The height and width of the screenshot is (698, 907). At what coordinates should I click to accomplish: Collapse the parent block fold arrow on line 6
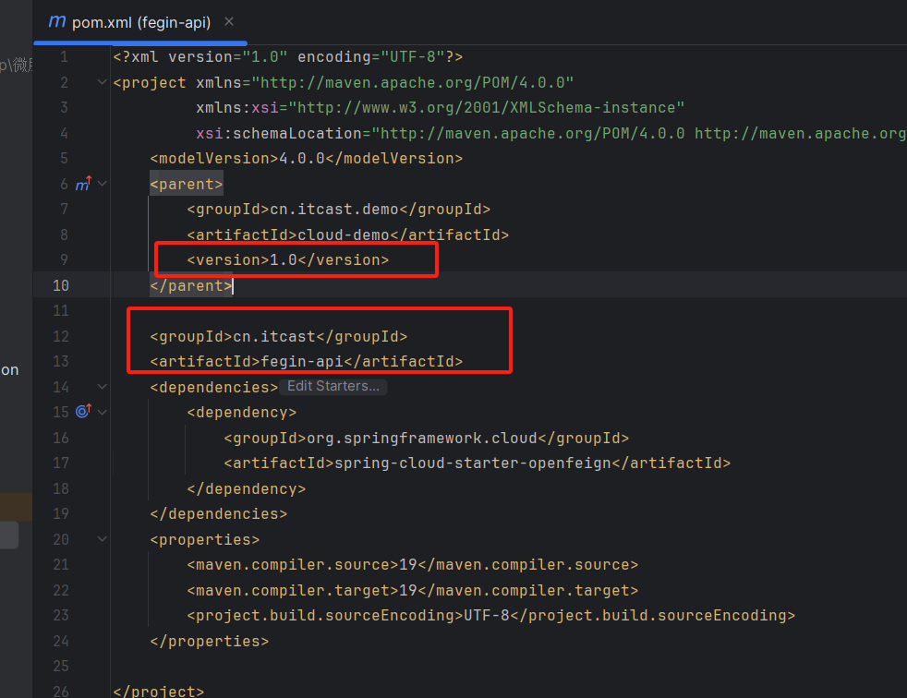click(x=103, y=184)
